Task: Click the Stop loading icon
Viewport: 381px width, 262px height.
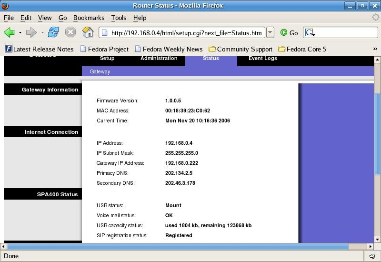Action: (70, 32)
